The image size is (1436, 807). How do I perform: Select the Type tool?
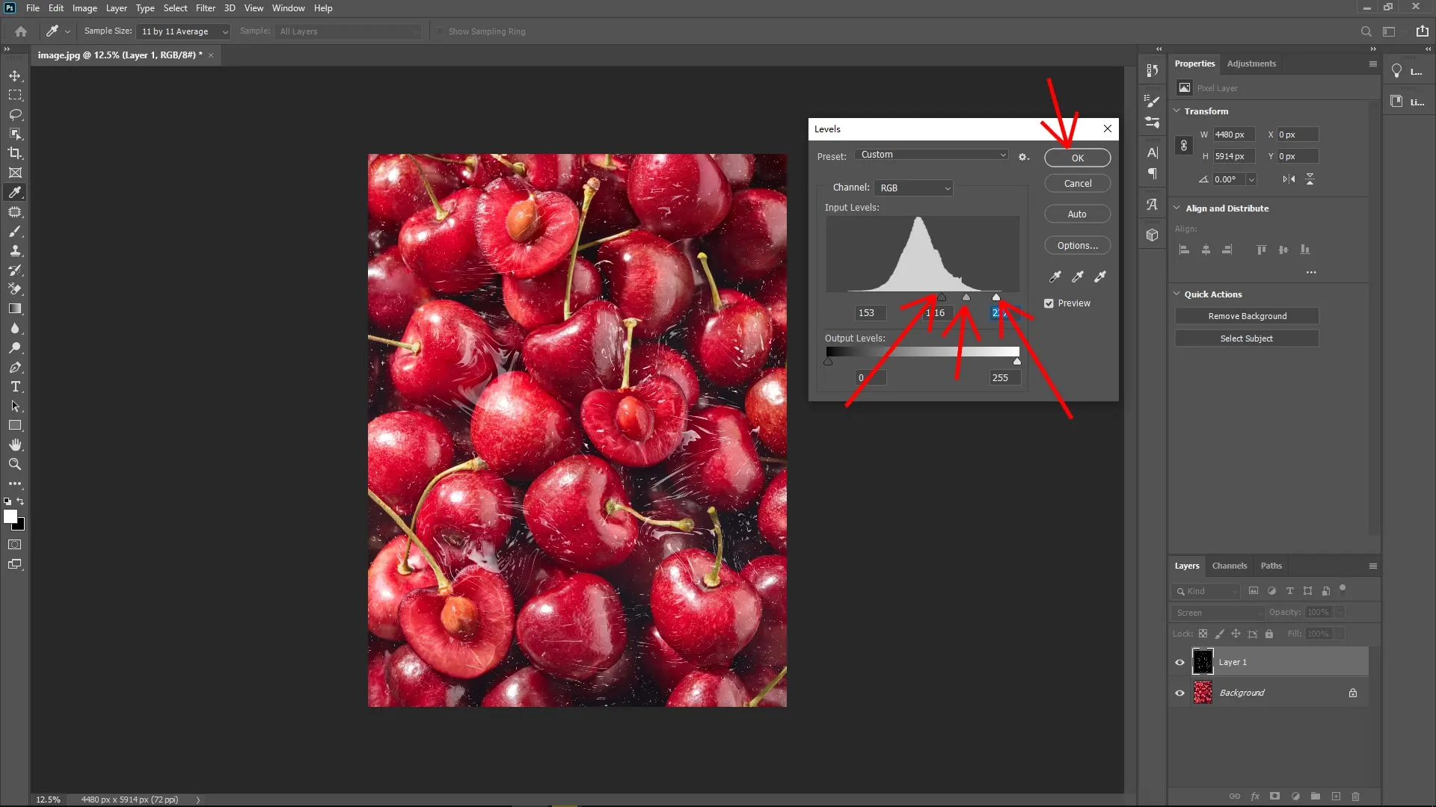[x=15, y=387]
